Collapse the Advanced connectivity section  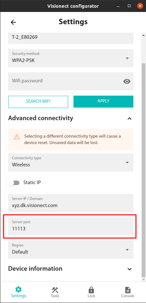[x=129, y=118]
